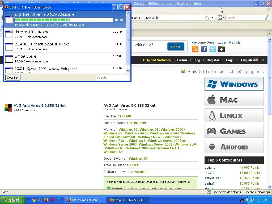Screen dimensions: 272x204
Task: Open the Windows category banner
Action: click(234, 84)
